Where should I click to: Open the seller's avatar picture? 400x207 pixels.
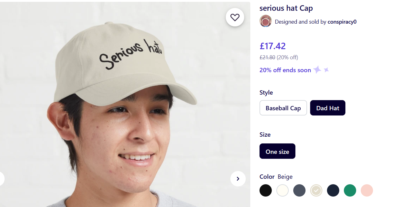click(x=266, y=21)
